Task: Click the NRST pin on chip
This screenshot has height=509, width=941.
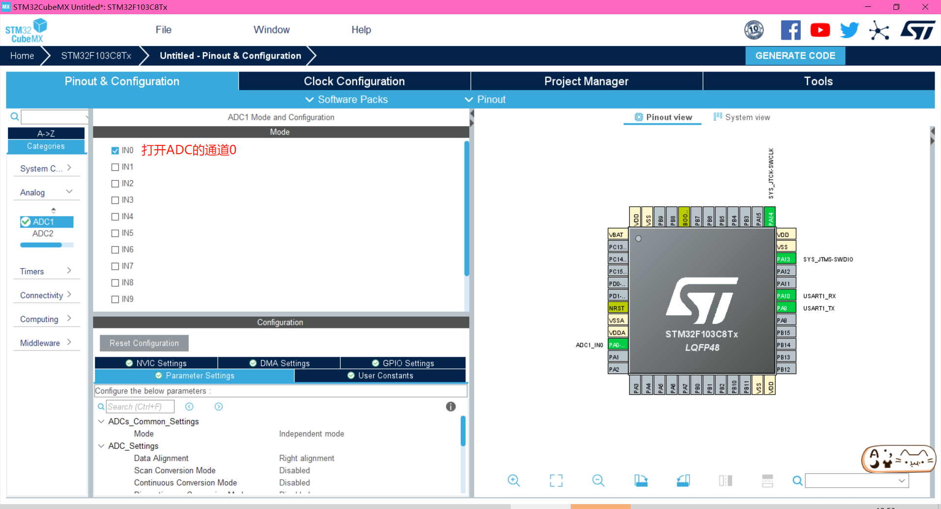Action: pyautogui.click(x=618, y=308)
